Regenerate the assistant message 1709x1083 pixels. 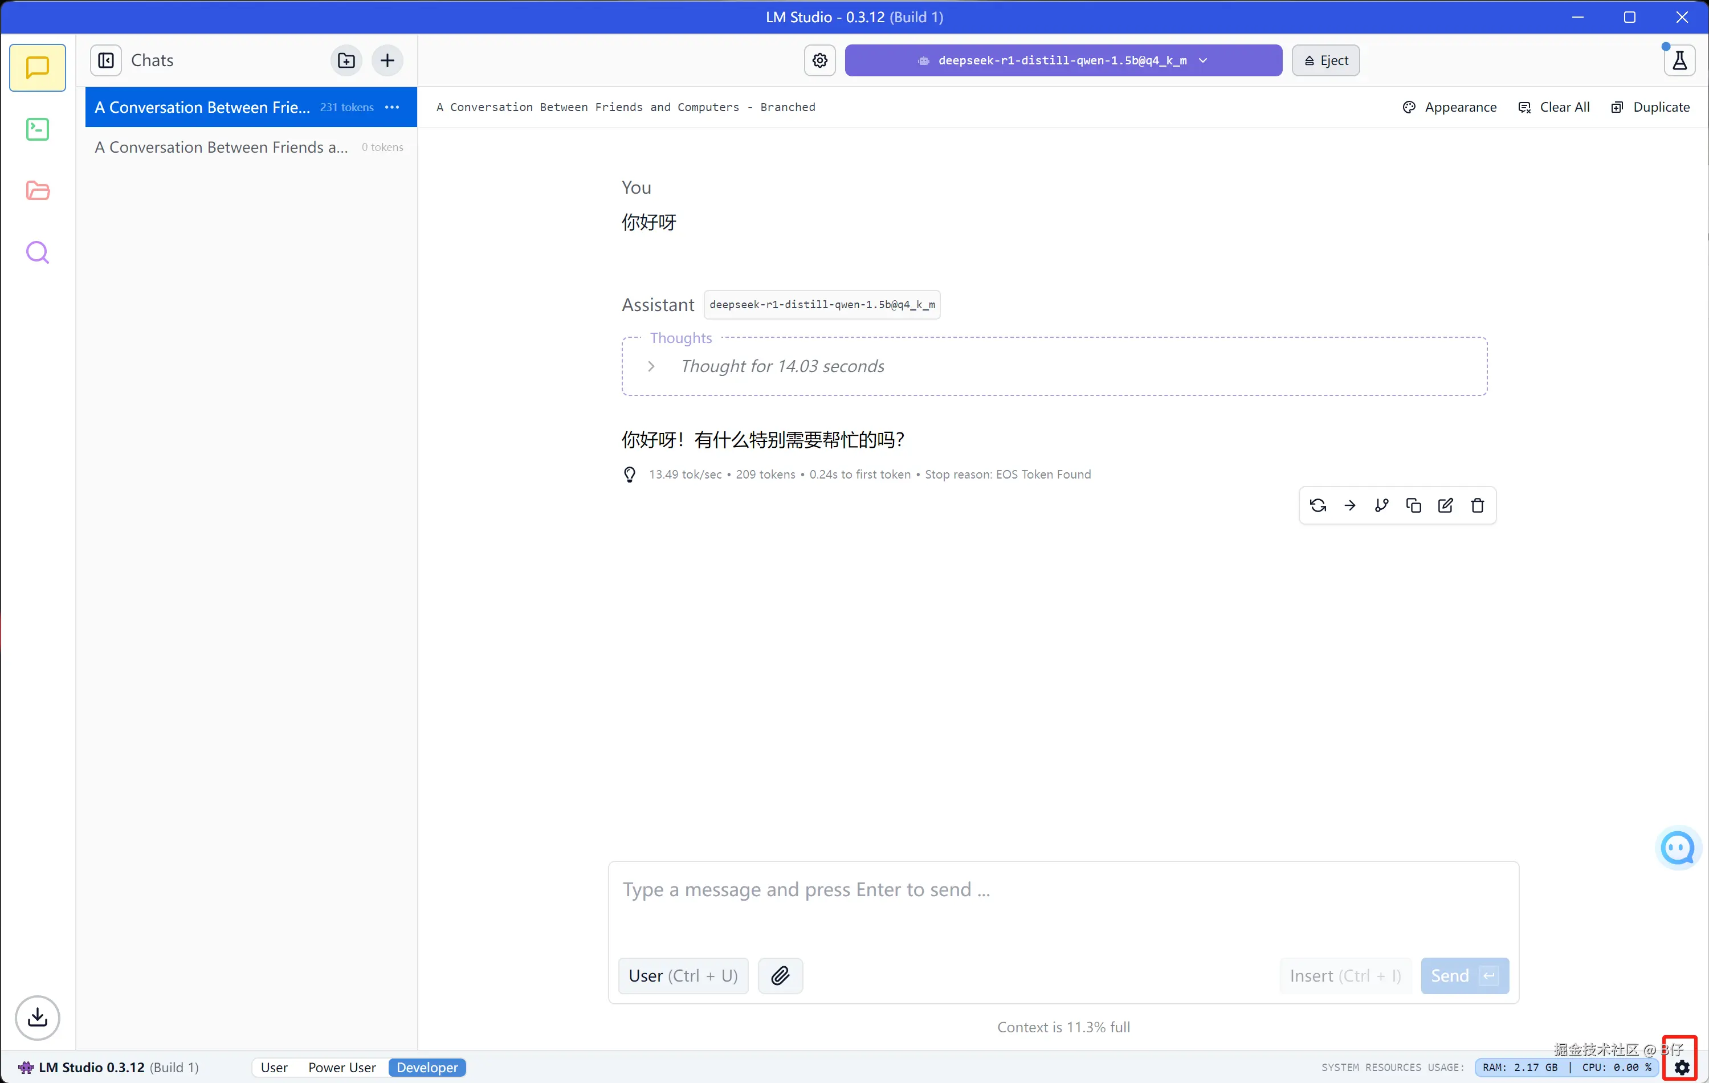[x=1318, y=505]
